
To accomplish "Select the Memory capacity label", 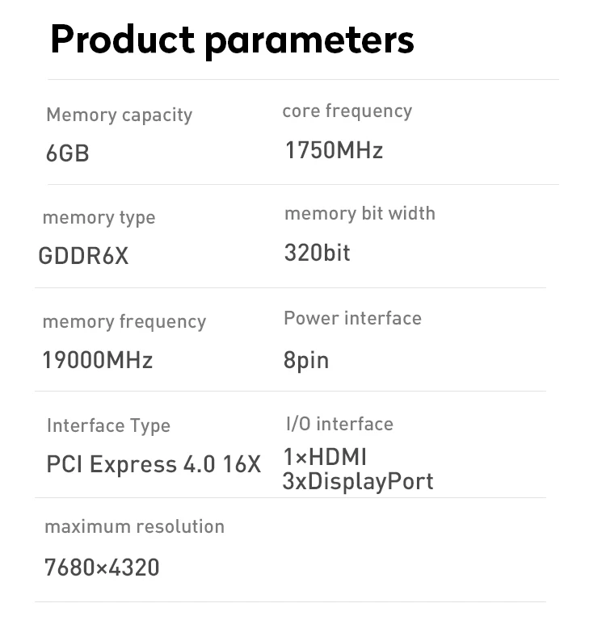I will click(x=119, y=116).
